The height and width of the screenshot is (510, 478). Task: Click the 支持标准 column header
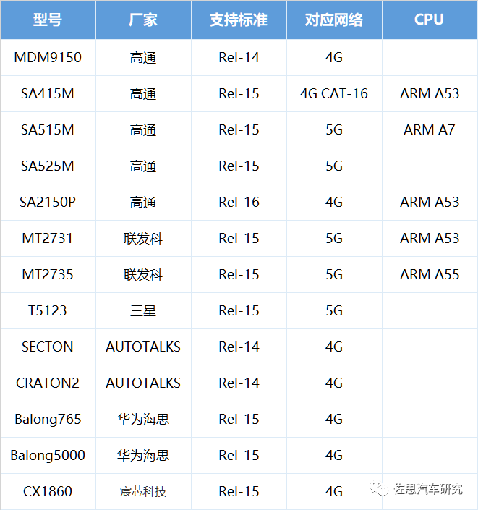(239, 20)
